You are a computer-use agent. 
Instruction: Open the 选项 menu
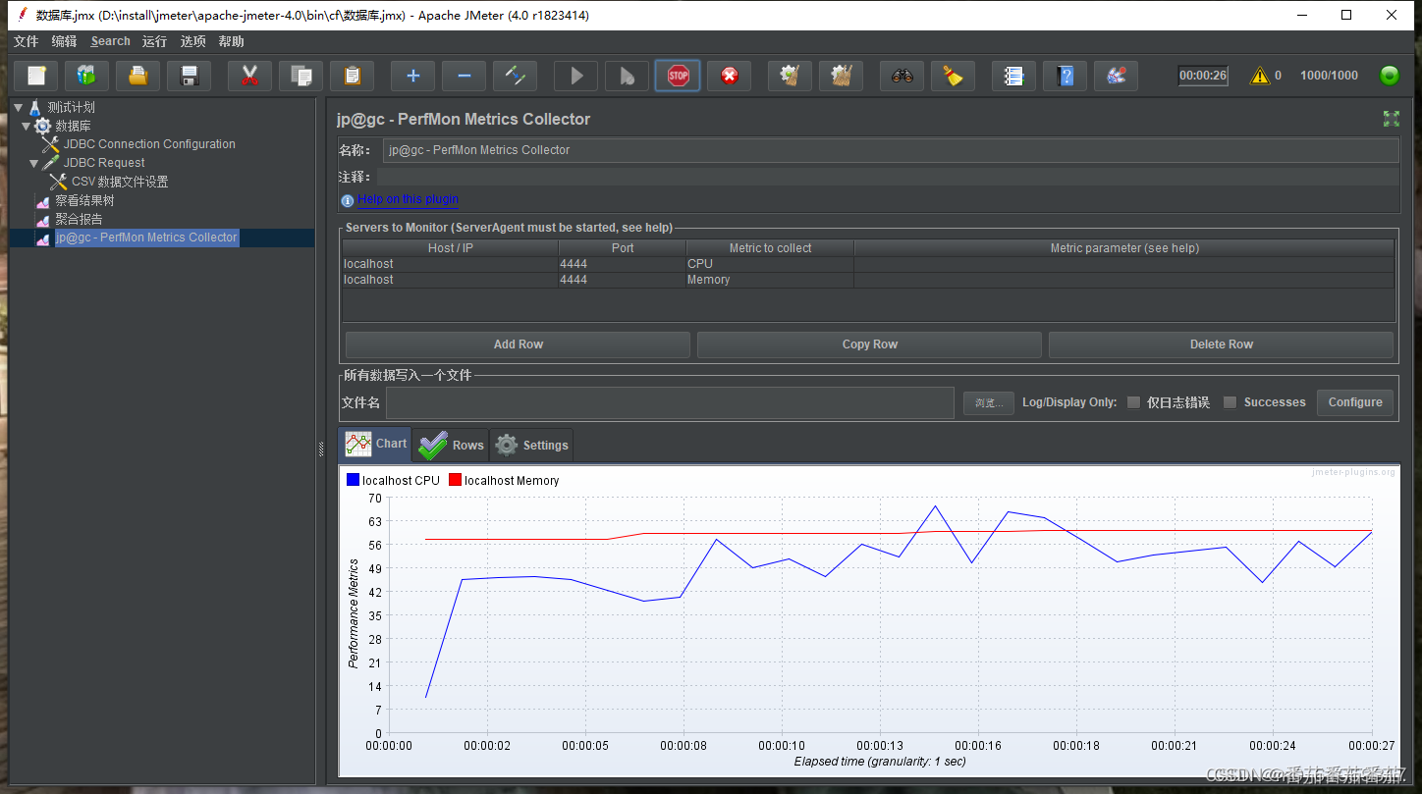pyautogui.click(x=193, y=41)
